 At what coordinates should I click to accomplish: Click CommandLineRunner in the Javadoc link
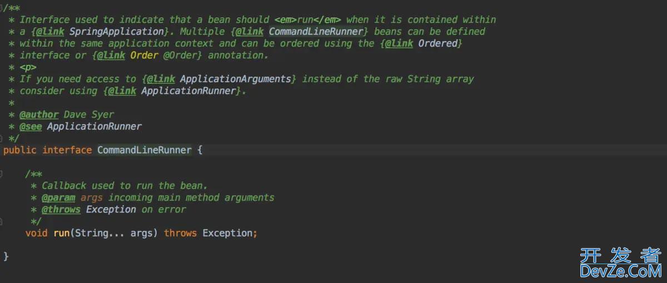click(x=316, y=32)
